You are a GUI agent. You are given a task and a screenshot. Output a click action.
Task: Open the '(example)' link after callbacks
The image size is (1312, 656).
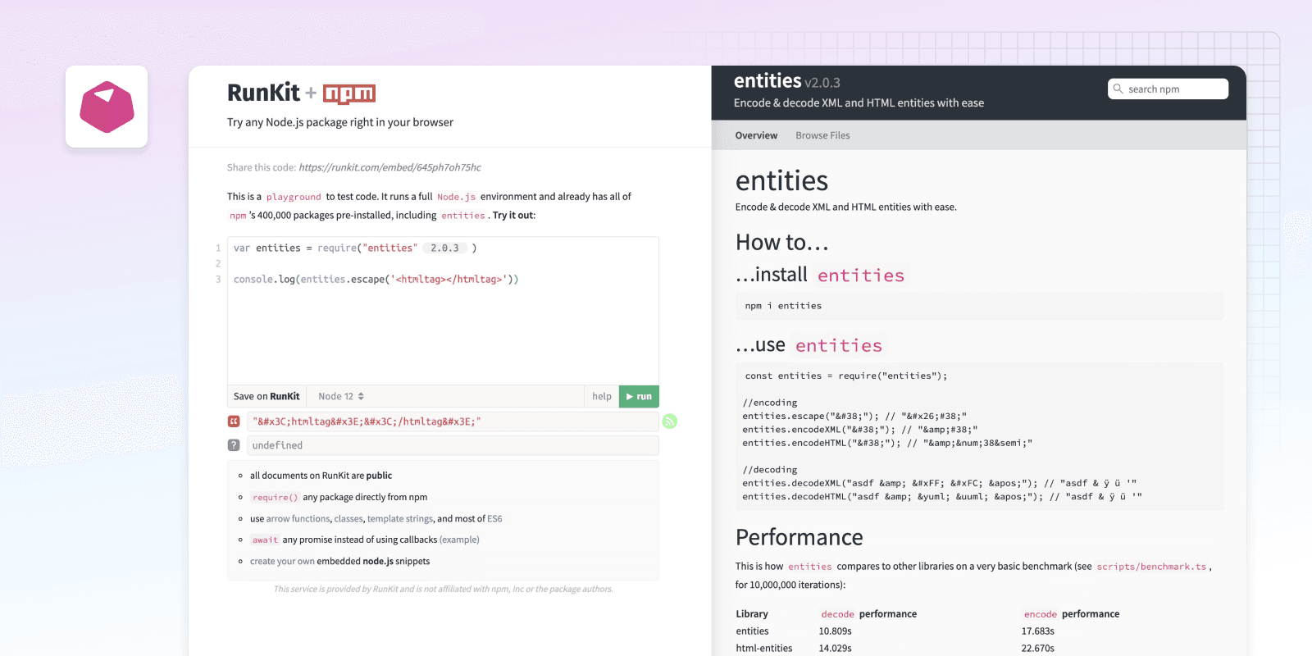[x=459, y=540]
